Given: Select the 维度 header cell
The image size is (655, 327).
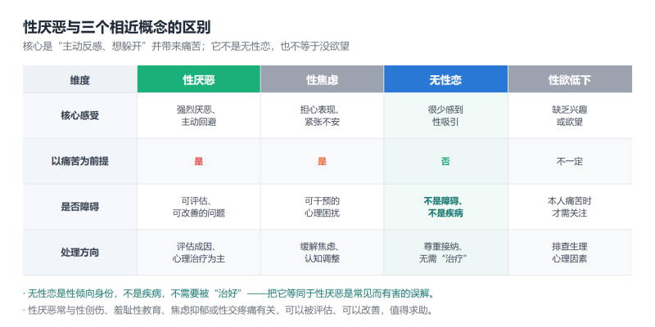Looking at the screenshot, I should (79, 78).
